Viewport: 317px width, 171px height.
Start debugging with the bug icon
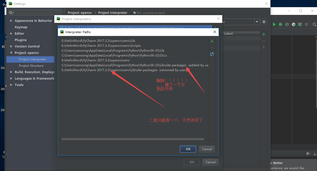(281, 24)
